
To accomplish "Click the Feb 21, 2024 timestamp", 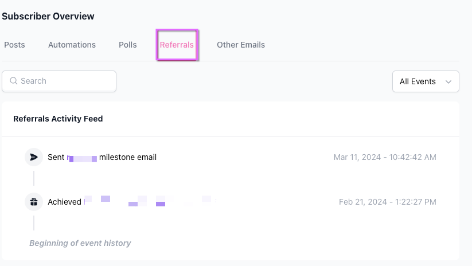I will pyautogui.click(x=387, y=202).
